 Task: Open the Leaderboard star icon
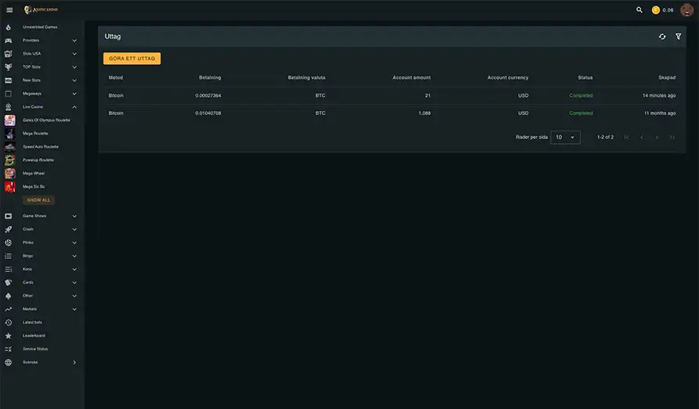click(x=8, y=336)
